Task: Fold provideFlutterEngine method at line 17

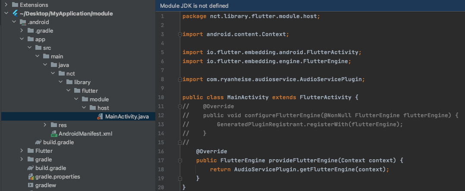Action: (x=179, y=160)
